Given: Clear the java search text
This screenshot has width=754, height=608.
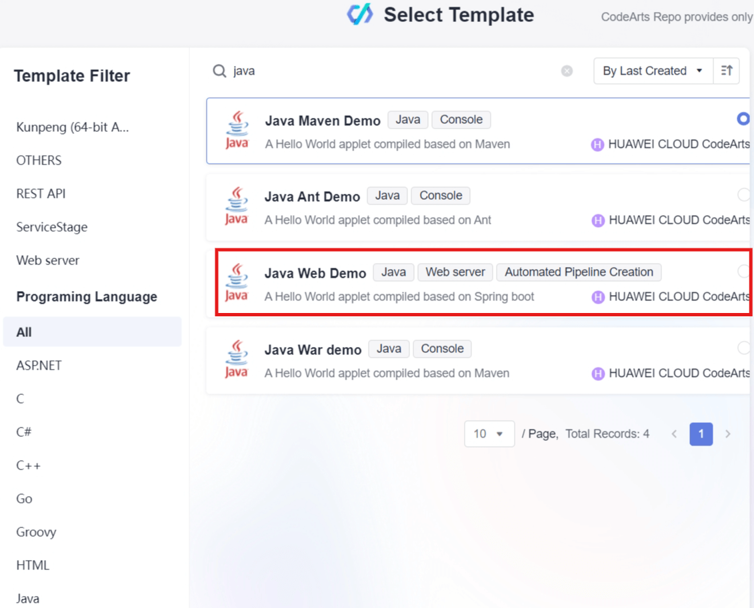Looking at the screenshot, I should 567,71.
